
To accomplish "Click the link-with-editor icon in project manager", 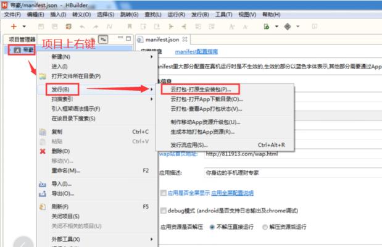I will click(103, 40).
